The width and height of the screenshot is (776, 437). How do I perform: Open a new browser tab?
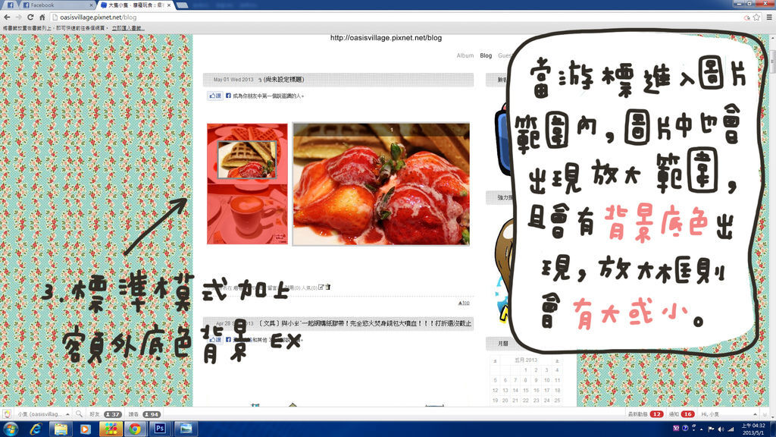click(182, 5)
